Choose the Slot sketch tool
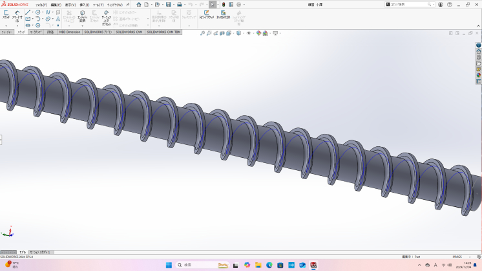 [x=28, y=25]
